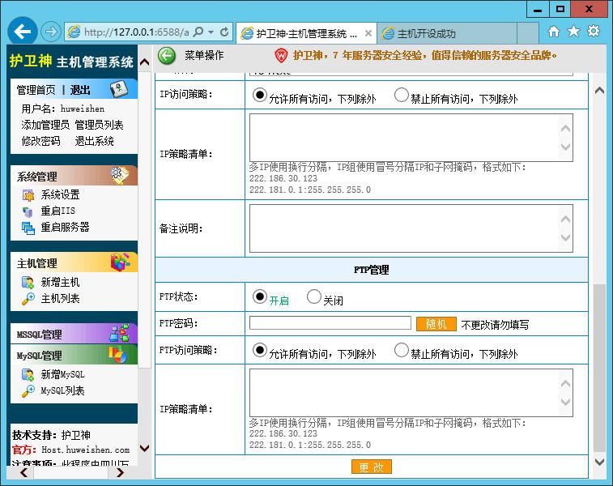The image size is (613, 486).
Task: Choose FTP policy 禁止所有访问 radio option
Action: 401,351
